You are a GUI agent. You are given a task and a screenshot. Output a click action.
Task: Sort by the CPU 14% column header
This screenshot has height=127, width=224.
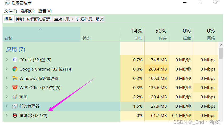click(132, 34)
